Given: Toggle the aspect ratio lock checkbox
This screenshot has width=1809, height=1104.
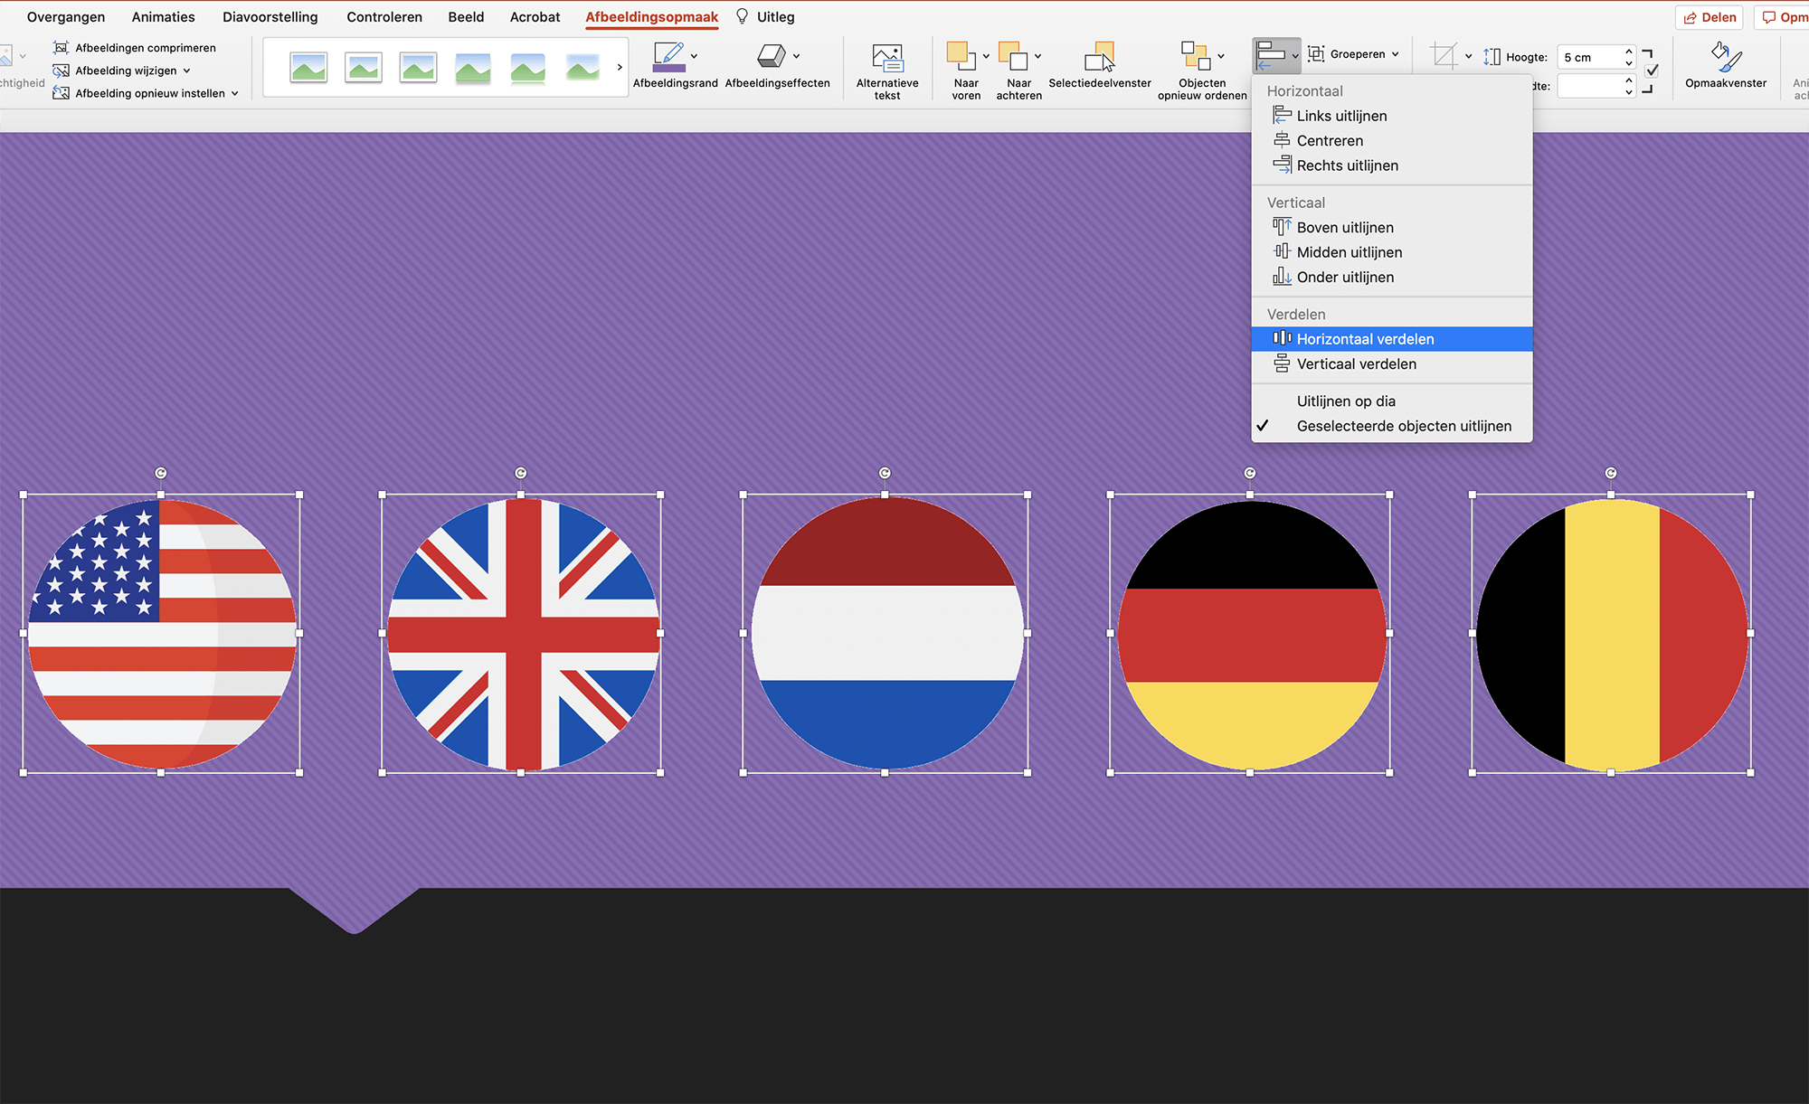Looking at the screenshot, I should (x=1652, y=71).
